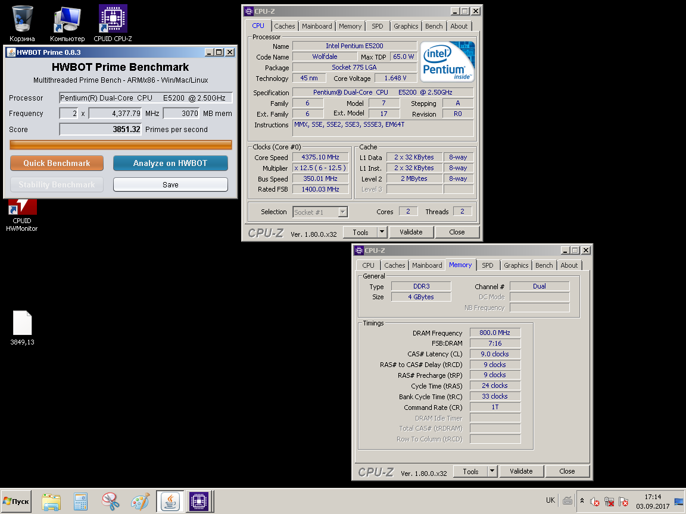This screenshot has width=686, height=514.
Task: Click Tools button in the CPU-Z window showing the CPU tab
Action: tap(360, 232)
